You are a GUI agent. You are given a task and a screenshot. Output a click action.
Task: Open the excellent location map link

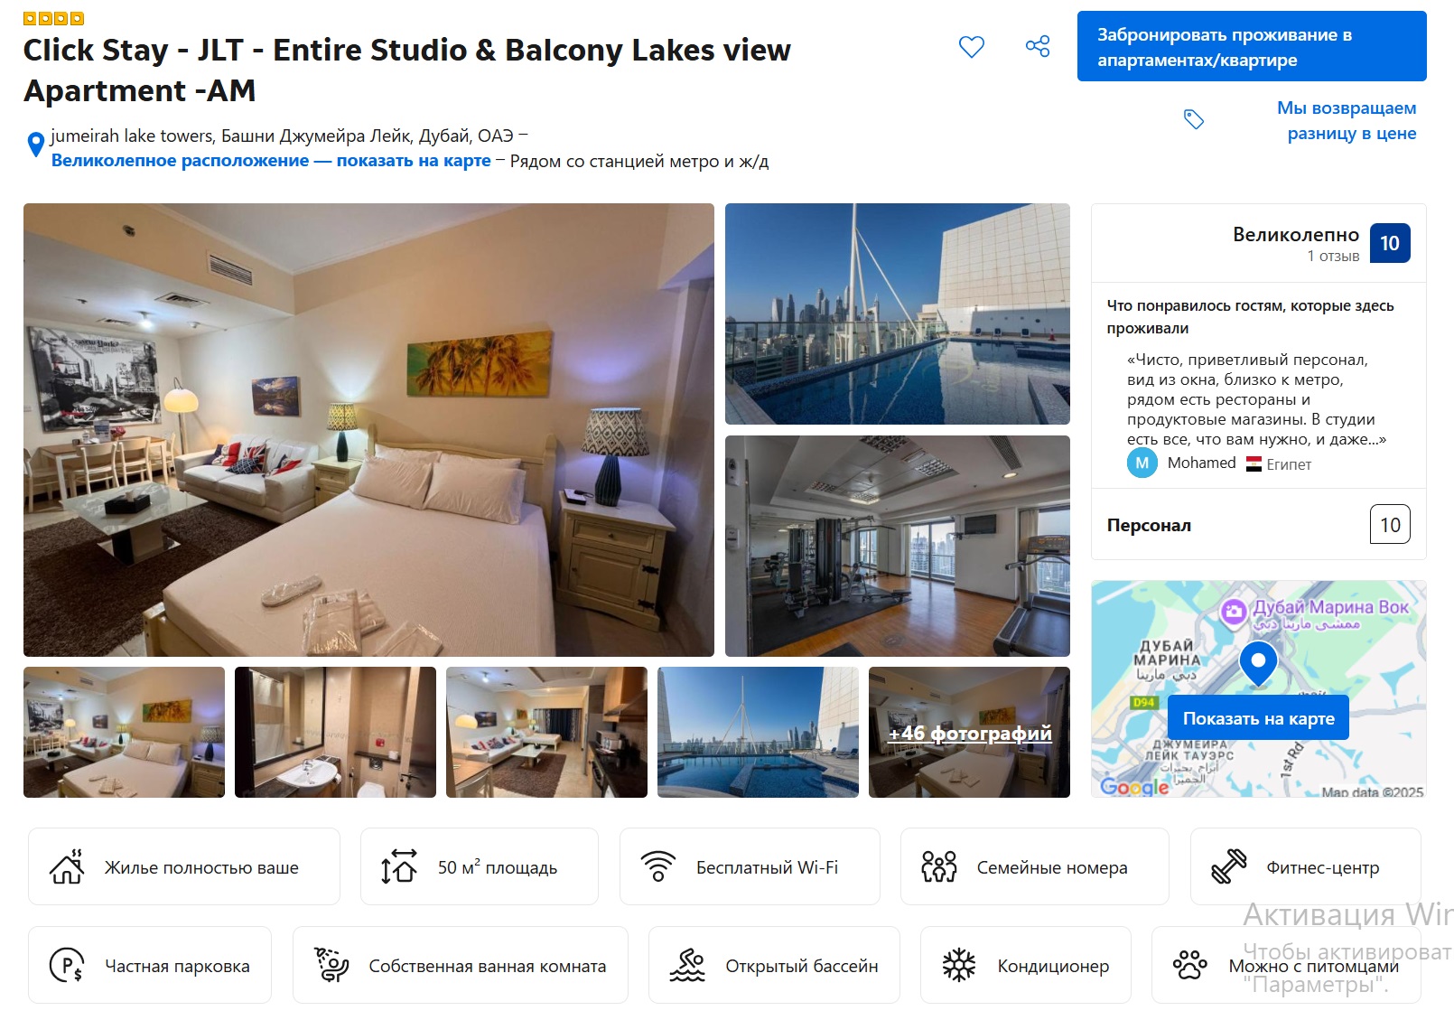(271, 161)
